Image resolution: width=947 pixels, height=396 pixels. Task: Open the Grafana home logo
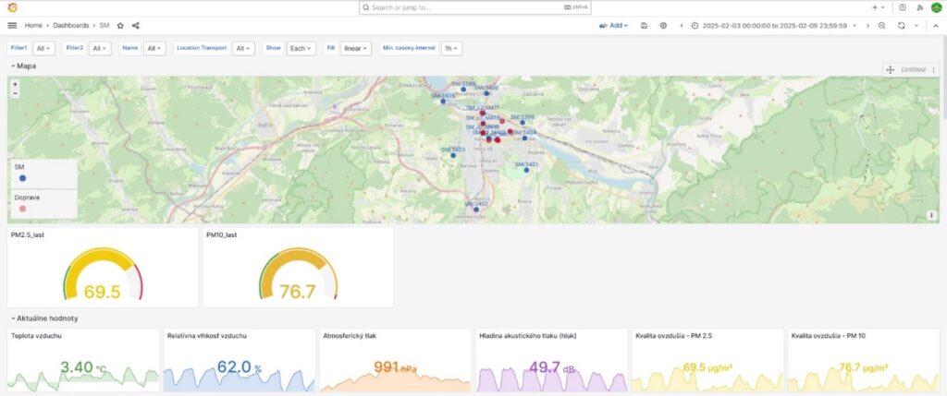(12, 7)
